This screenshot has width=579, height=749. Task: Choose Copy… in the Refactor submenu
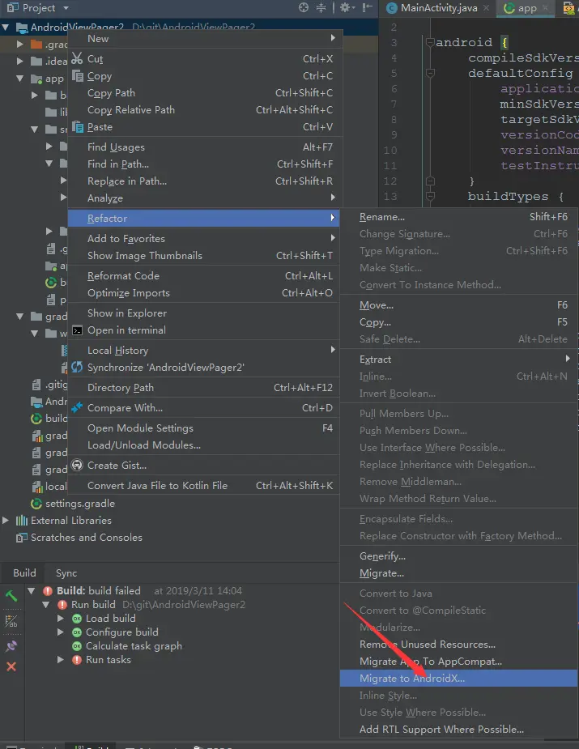(459, 322)
